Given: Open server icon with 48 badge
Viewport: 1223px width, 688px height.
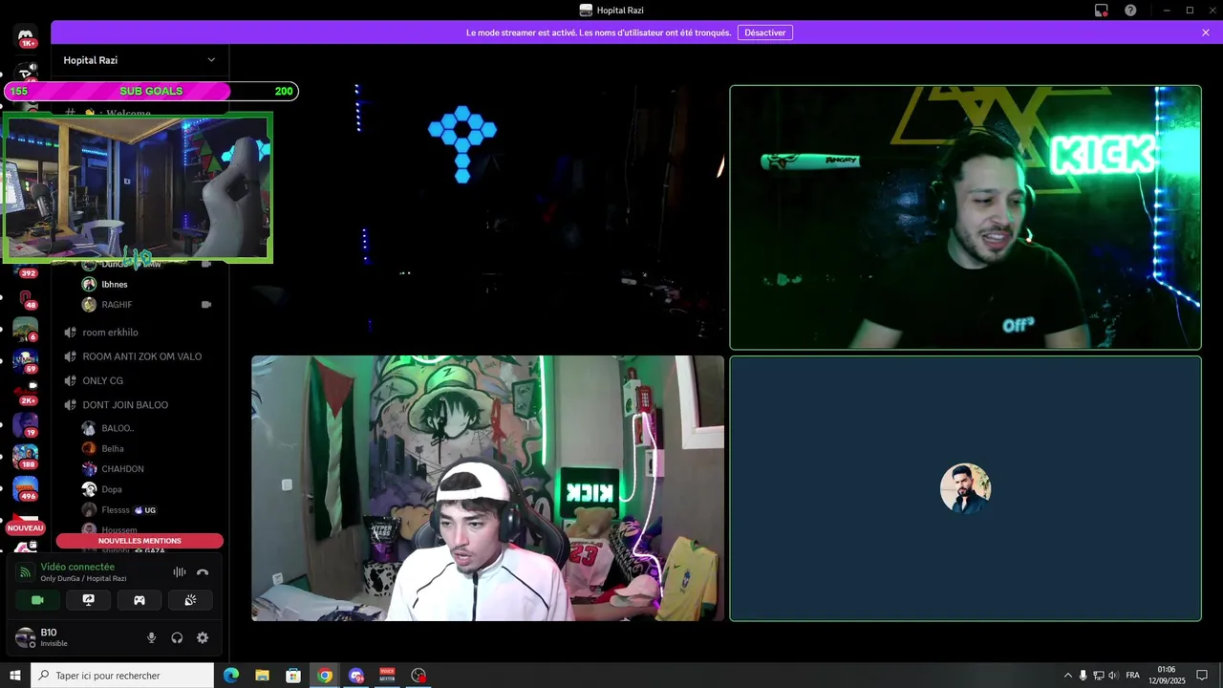Looking at the screenshot, I should point(26,298).
